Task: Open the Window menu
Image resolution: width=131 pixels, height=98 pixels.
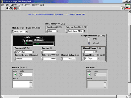Action: (35, 5)
